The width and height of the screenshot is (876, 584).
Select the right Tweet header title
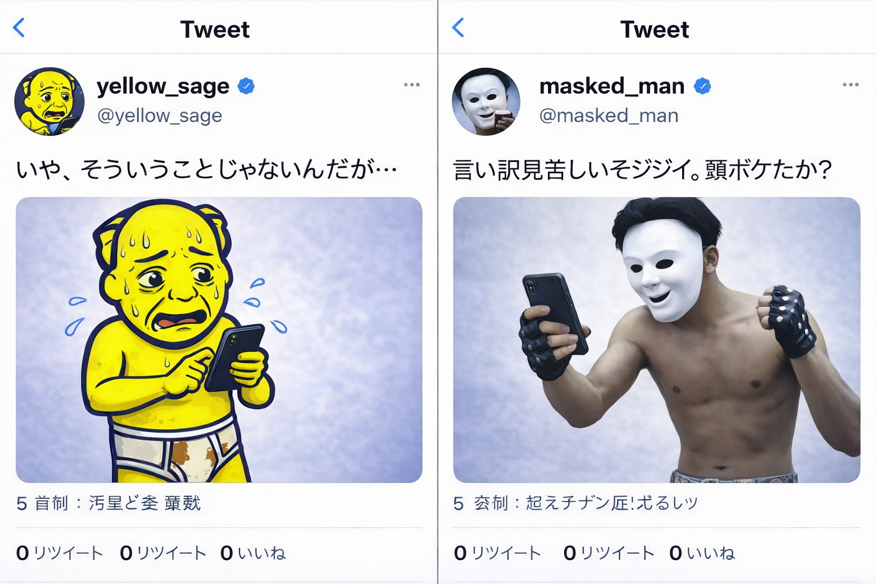pos(655,30)
